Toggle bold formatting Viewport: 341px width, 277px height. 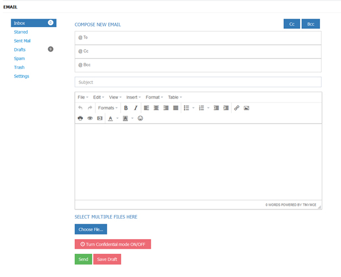click(x=126, y=108)
